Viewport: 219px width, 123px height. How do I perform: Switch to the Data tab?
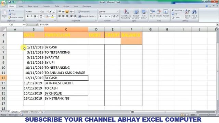point(57,6)
